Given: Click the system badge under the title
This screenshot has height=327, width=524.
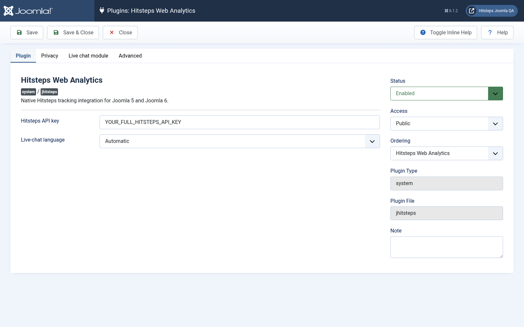Looking at the screenshot, I should click(28, 92).
